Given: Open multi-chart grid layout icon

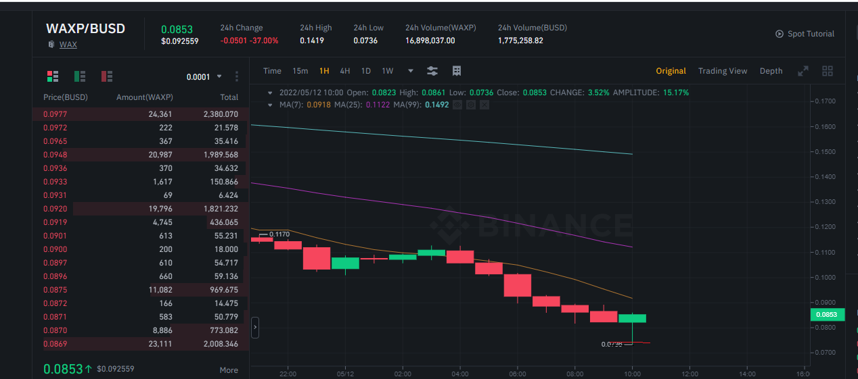Looking at the screenshot, I should (x=827, y=71).
